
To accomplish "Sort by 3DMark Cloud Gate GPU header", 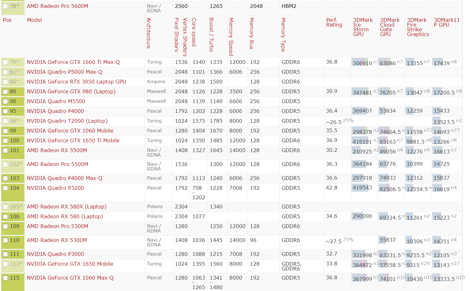I will 390,27.
